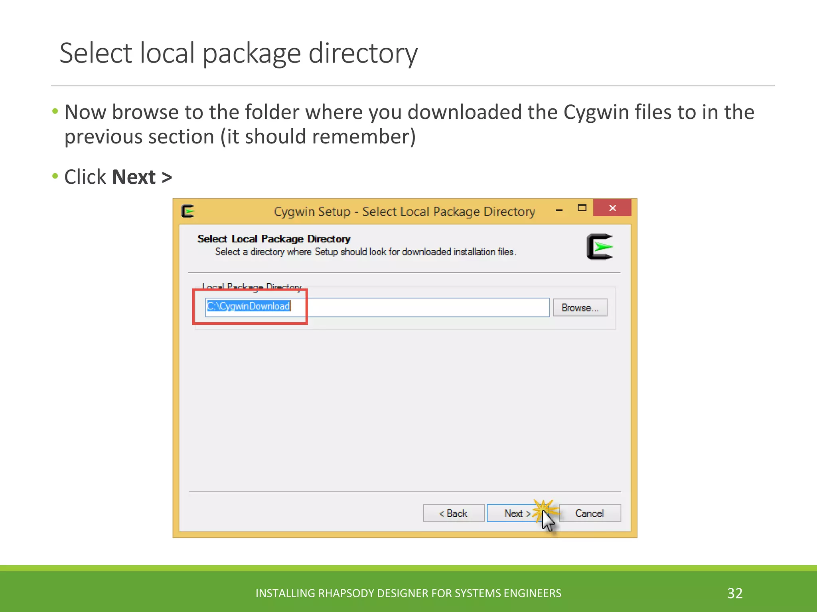
Task: Cancel the Cygwin Setup dialog
Action: click(x=590, y=513)
